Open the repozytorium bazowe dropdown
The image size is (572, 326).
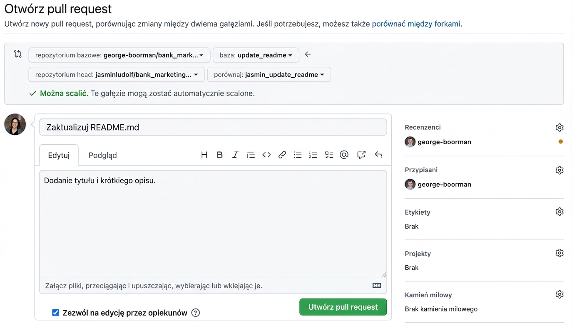click(x=119, y=55)
